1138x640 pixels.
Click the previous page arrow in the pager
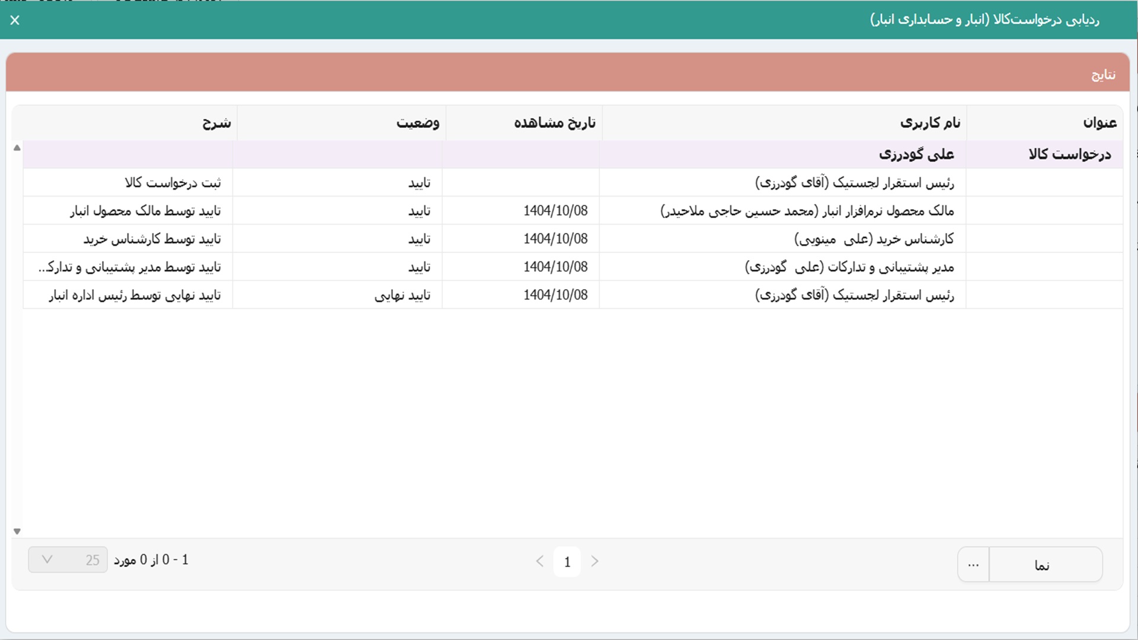pos(539,561)
